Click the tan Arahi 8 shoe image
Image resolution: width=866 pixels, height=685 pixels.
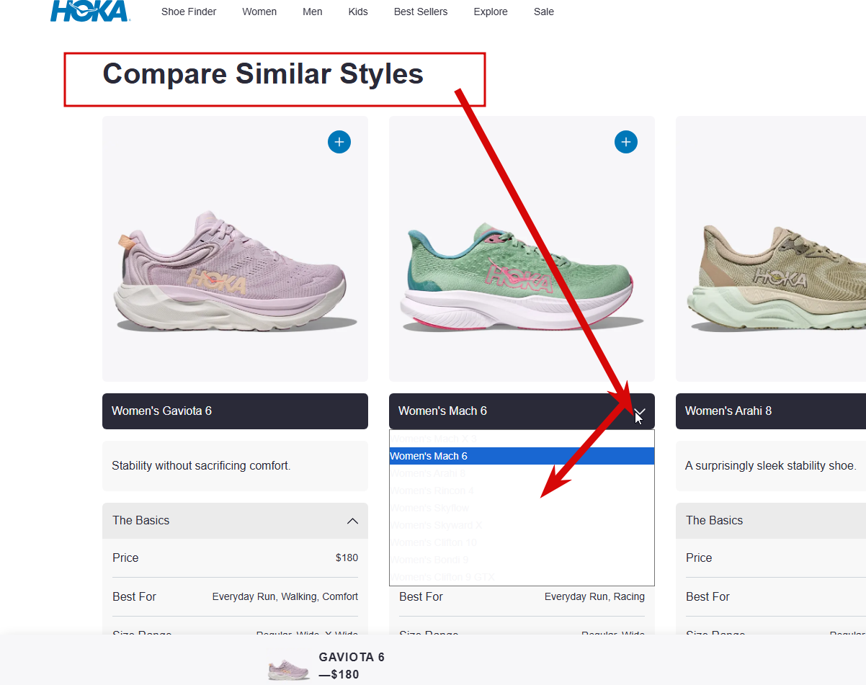pos(778,277)
